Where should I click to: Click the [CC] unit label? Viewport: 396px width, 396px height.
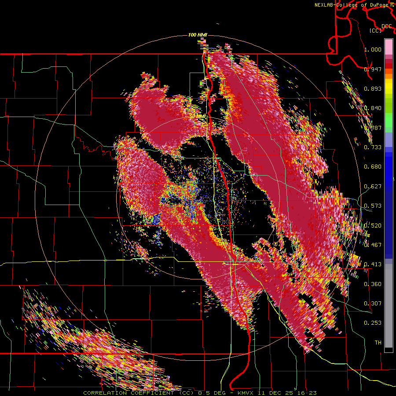pos(376,30)
